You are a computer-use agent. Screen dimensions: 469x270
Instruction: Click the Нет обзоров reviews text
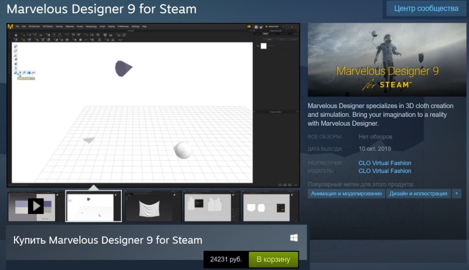point(375,137)
